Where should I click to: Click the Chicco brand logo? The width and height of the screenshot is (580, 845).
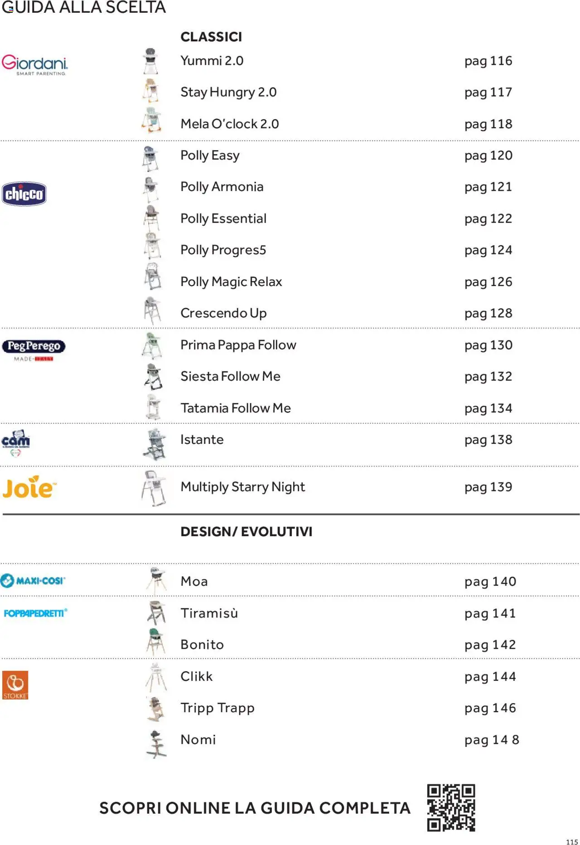click(24, 194)
